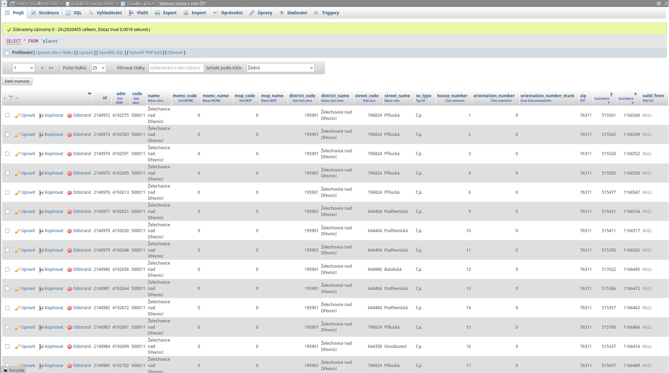This screenshot has width=669, height=373.
Task: Click the copy icon for row 2140974
Action: click(x=41, y=154)
